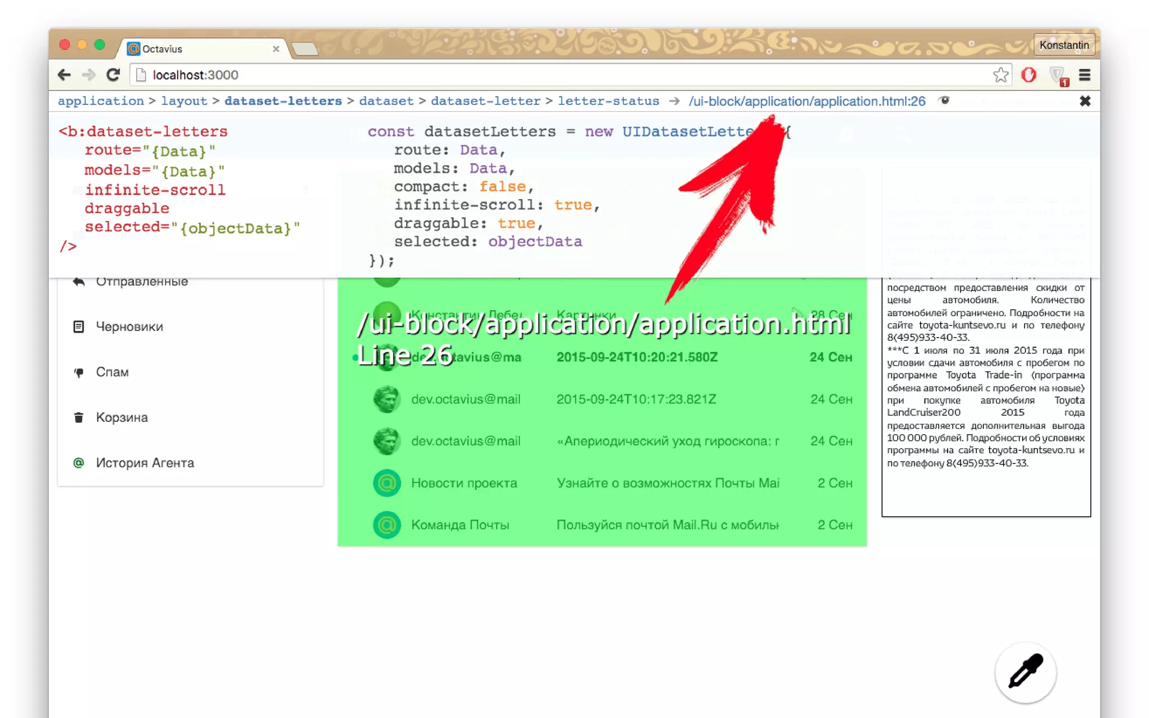Viewport: 1149px width, 718px height.
Task: Click the AdBlock stop-hand extension icon
Action: tap(1028, 75)
